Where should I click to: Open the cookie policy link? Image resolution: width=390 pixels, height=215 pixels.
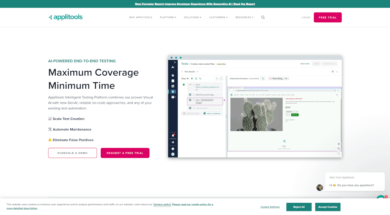(192, 204)
